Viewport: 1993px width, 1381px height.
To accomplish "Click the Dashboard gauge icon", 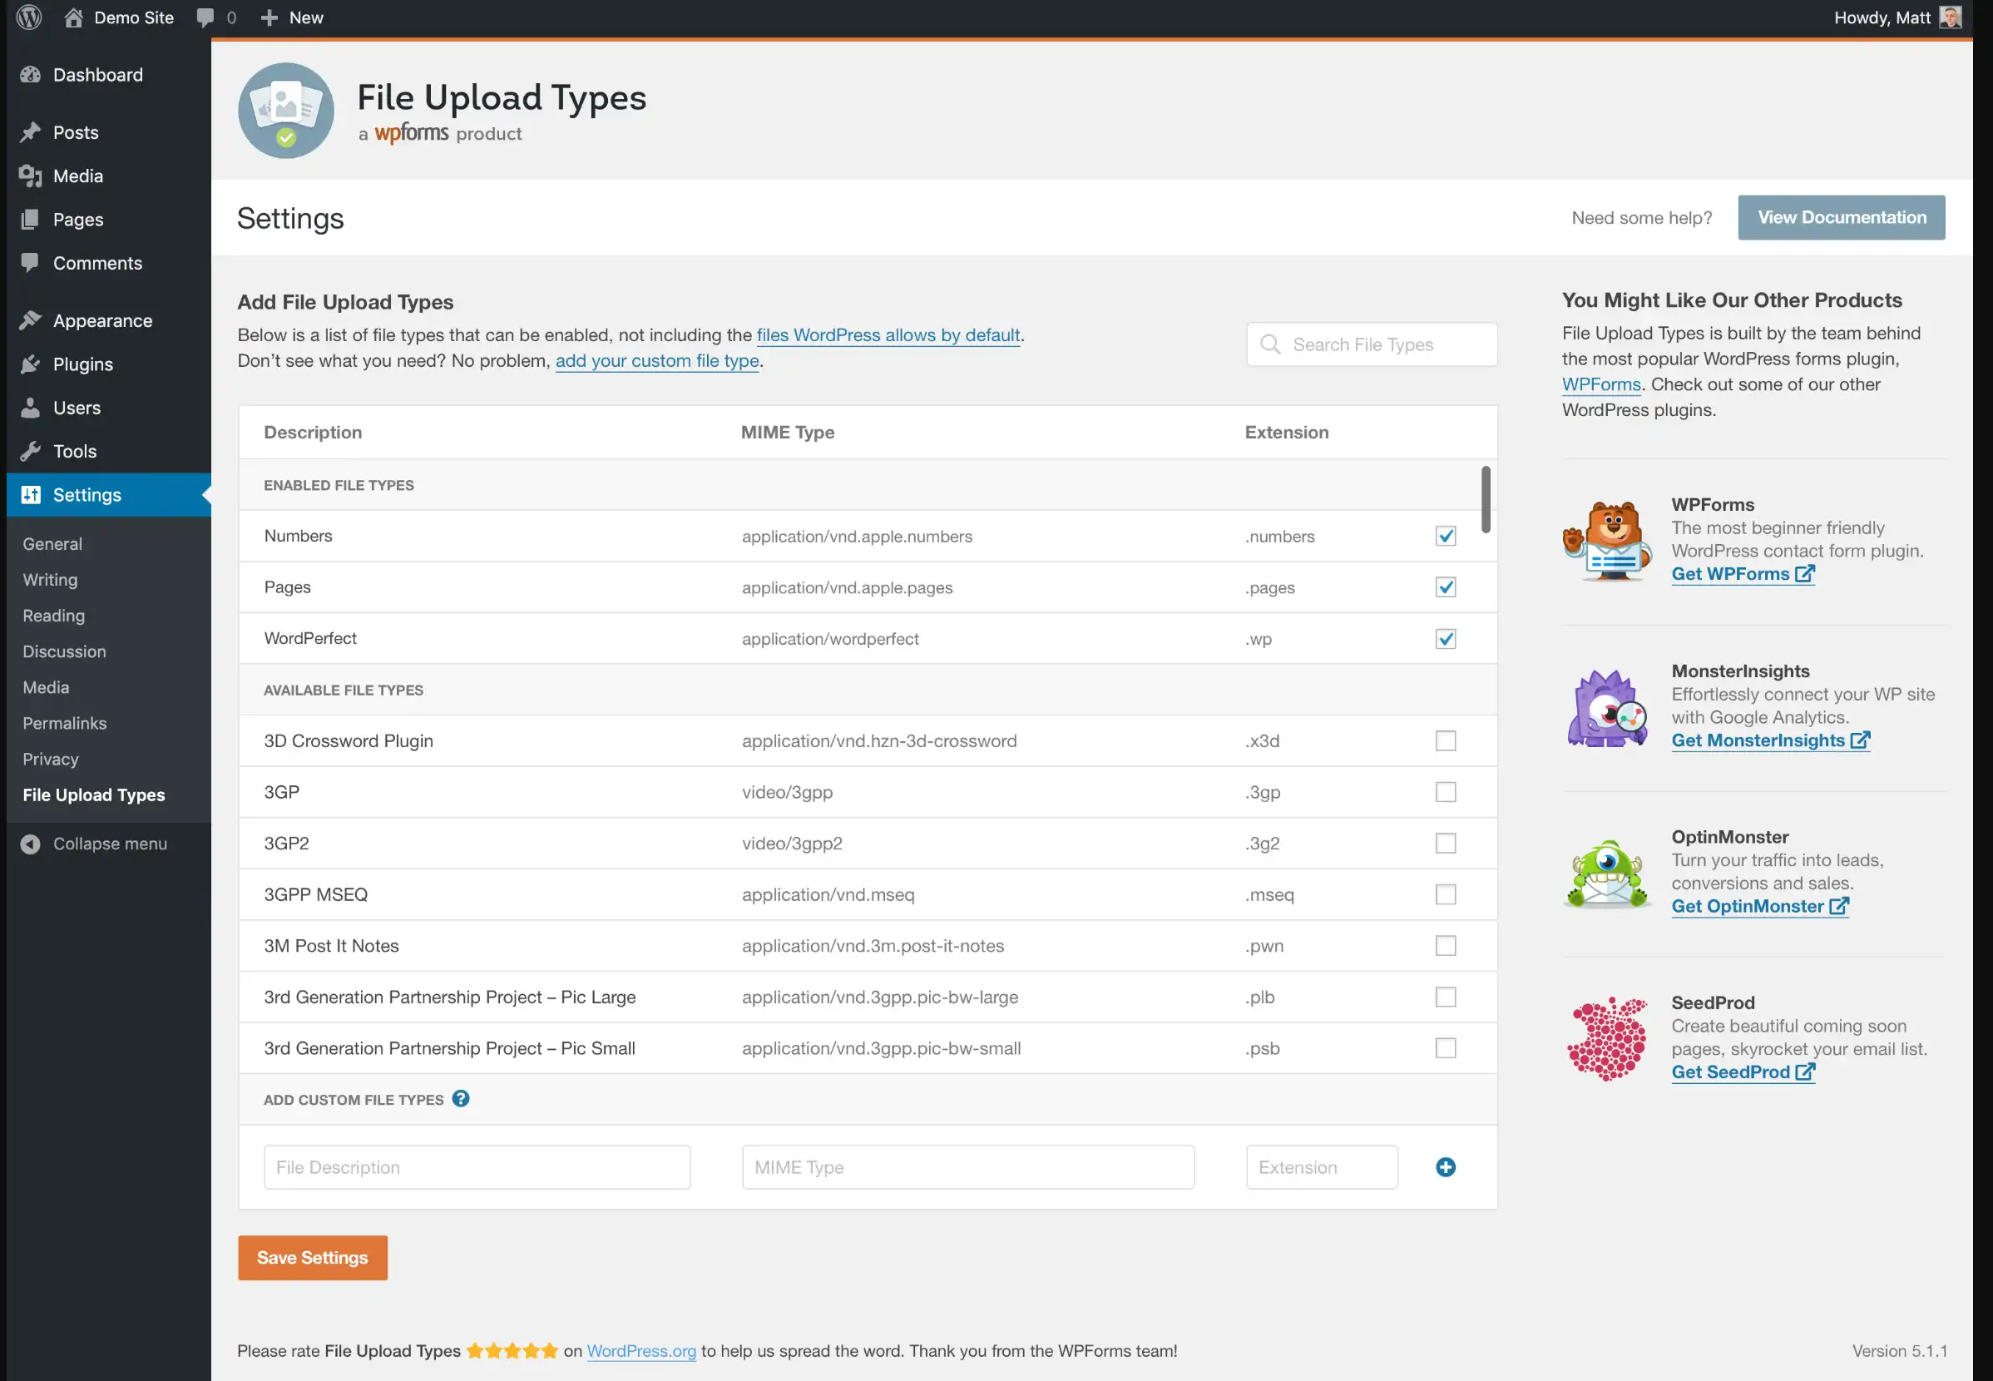I will pos(30,74).
